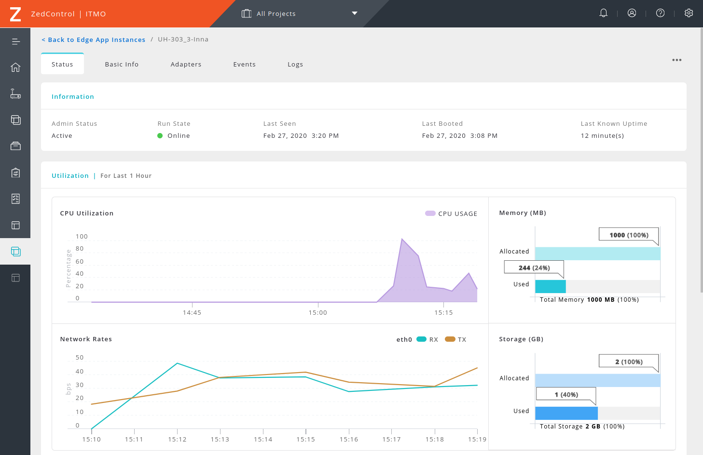This screenshot has width=703, height=455.
Task: Open notifications bell icon
Action: pyautogui.click(x=603, y=13)
